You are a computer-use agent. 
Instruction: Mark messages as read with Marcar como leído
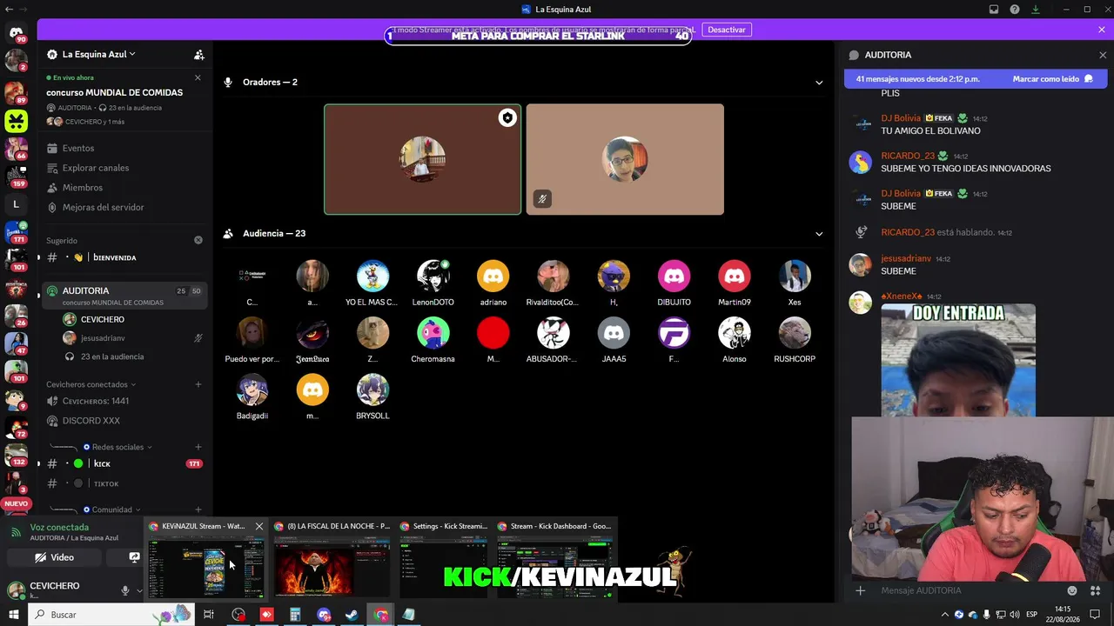tap(1052, 79)
